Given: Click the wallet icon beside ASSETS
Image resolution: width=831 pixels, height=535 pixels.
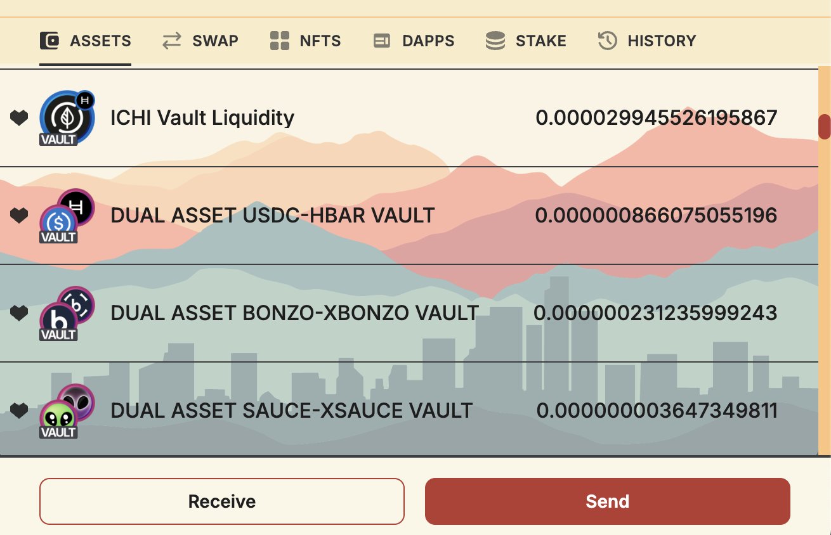Looking at the screenshot, I should pos(49,41).
